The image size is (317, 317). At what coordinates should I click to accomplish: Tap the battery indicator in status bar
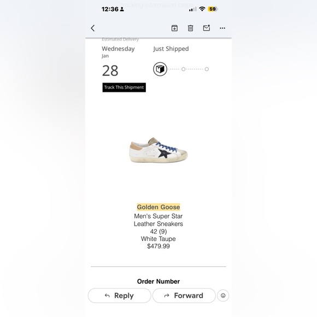click(x=213, y=9)
